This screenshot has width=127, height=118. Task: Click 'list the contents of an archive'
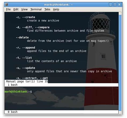[x=52, y=61]
